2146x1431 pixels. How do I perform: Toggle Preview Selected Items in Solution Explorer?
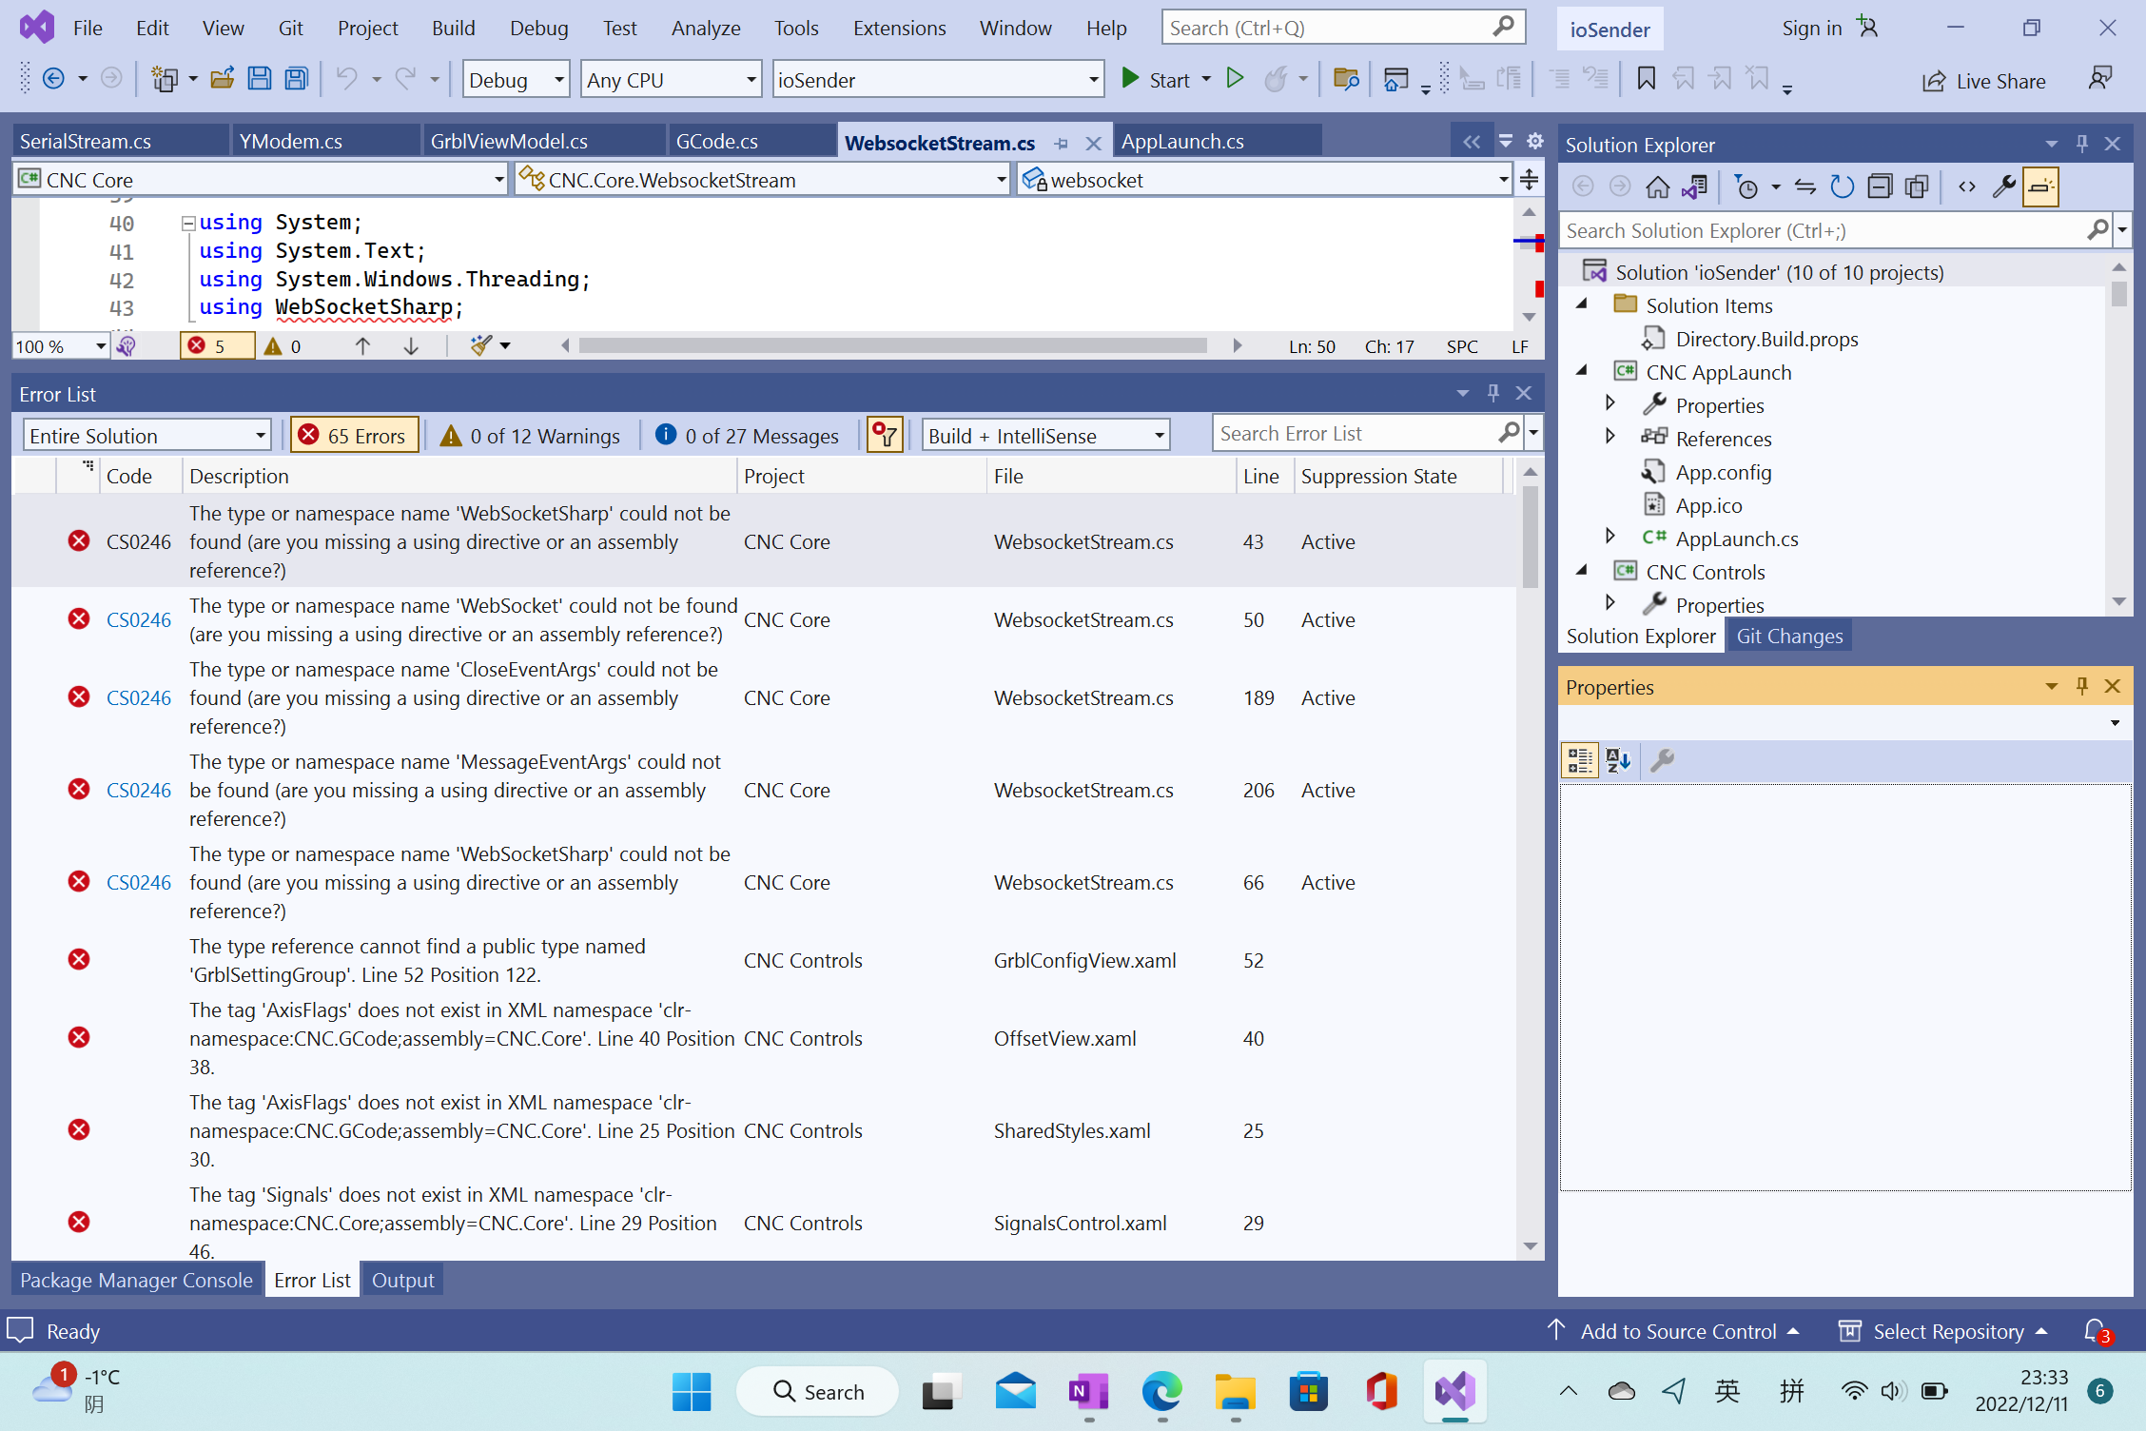[2040, 186]
